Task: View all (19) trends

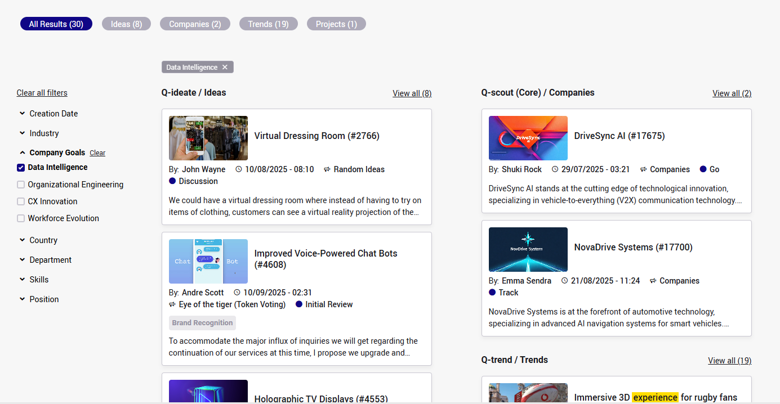Action: click(x=730, y=361)
